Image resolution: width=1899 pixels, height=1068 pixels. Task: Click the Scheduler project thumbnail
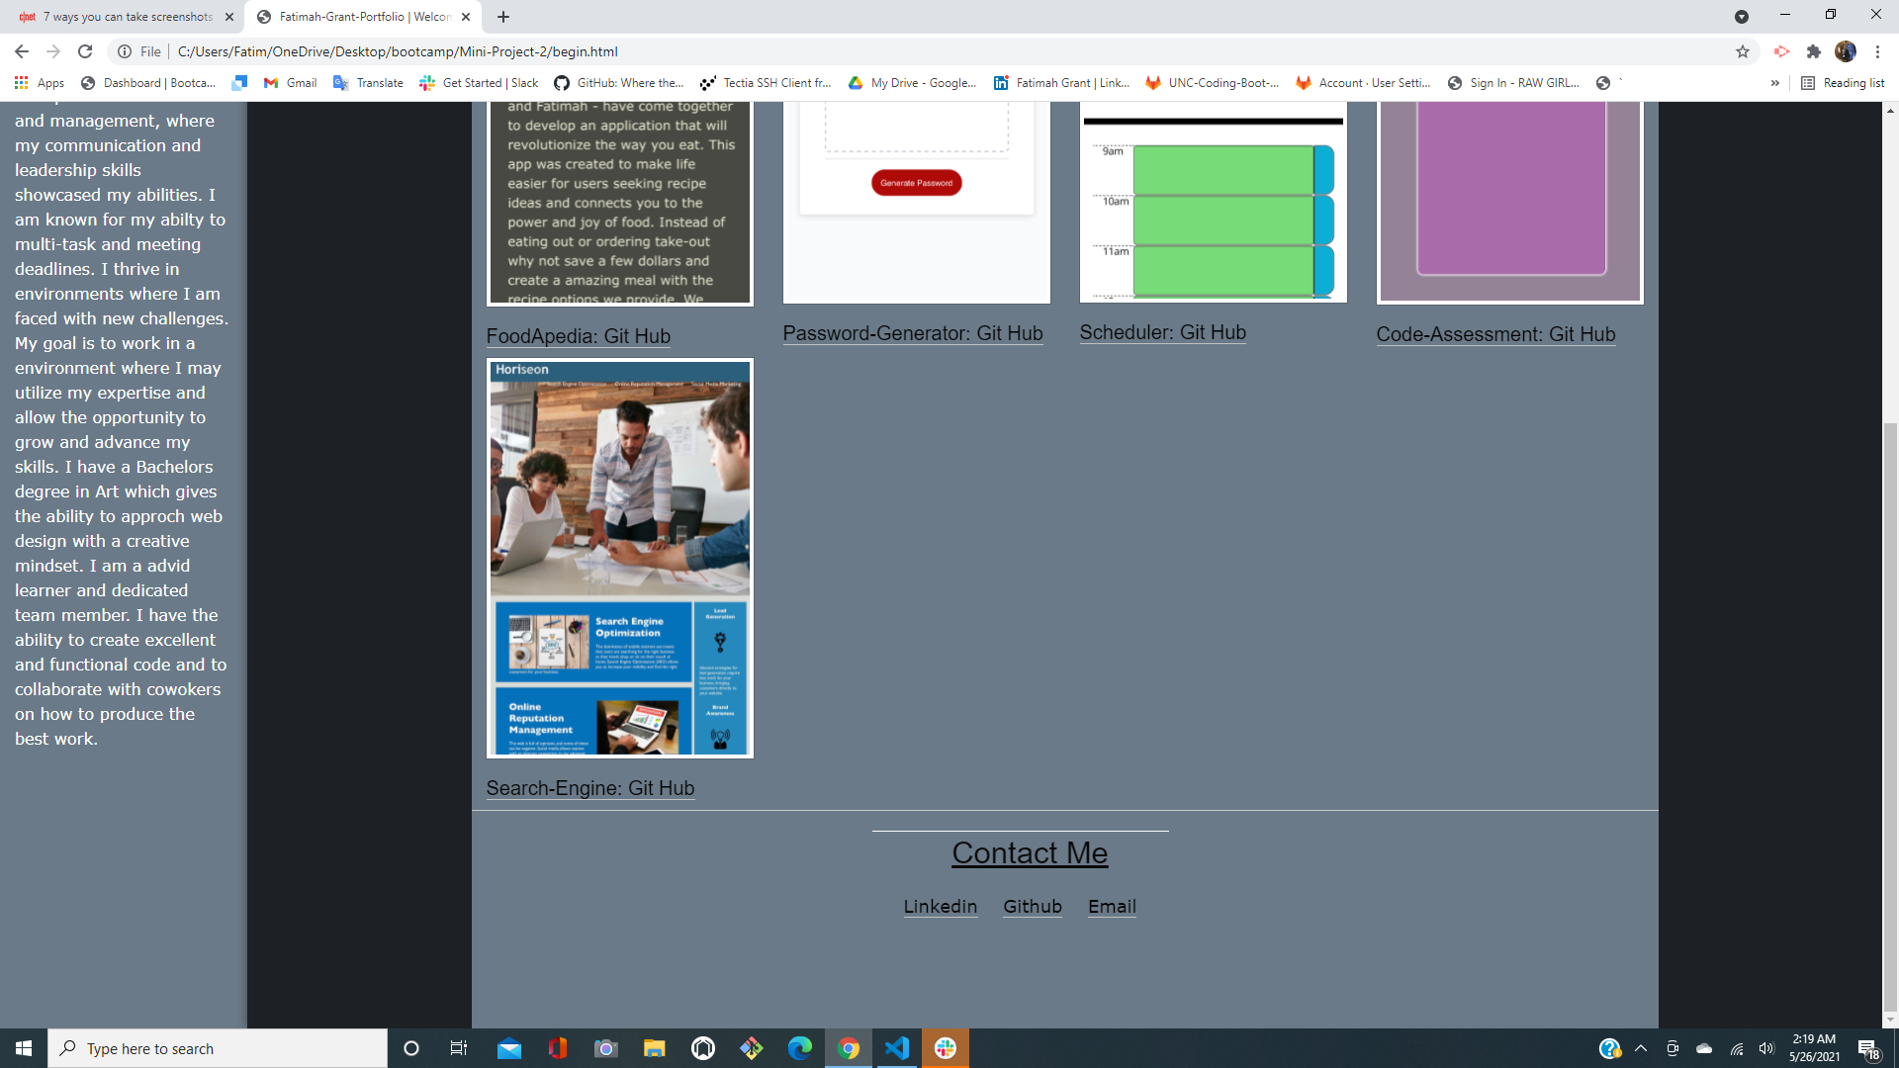[x=1214, y=203]
